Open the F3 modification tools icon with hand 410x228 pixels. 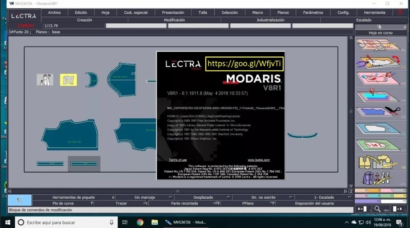[378, 78]
